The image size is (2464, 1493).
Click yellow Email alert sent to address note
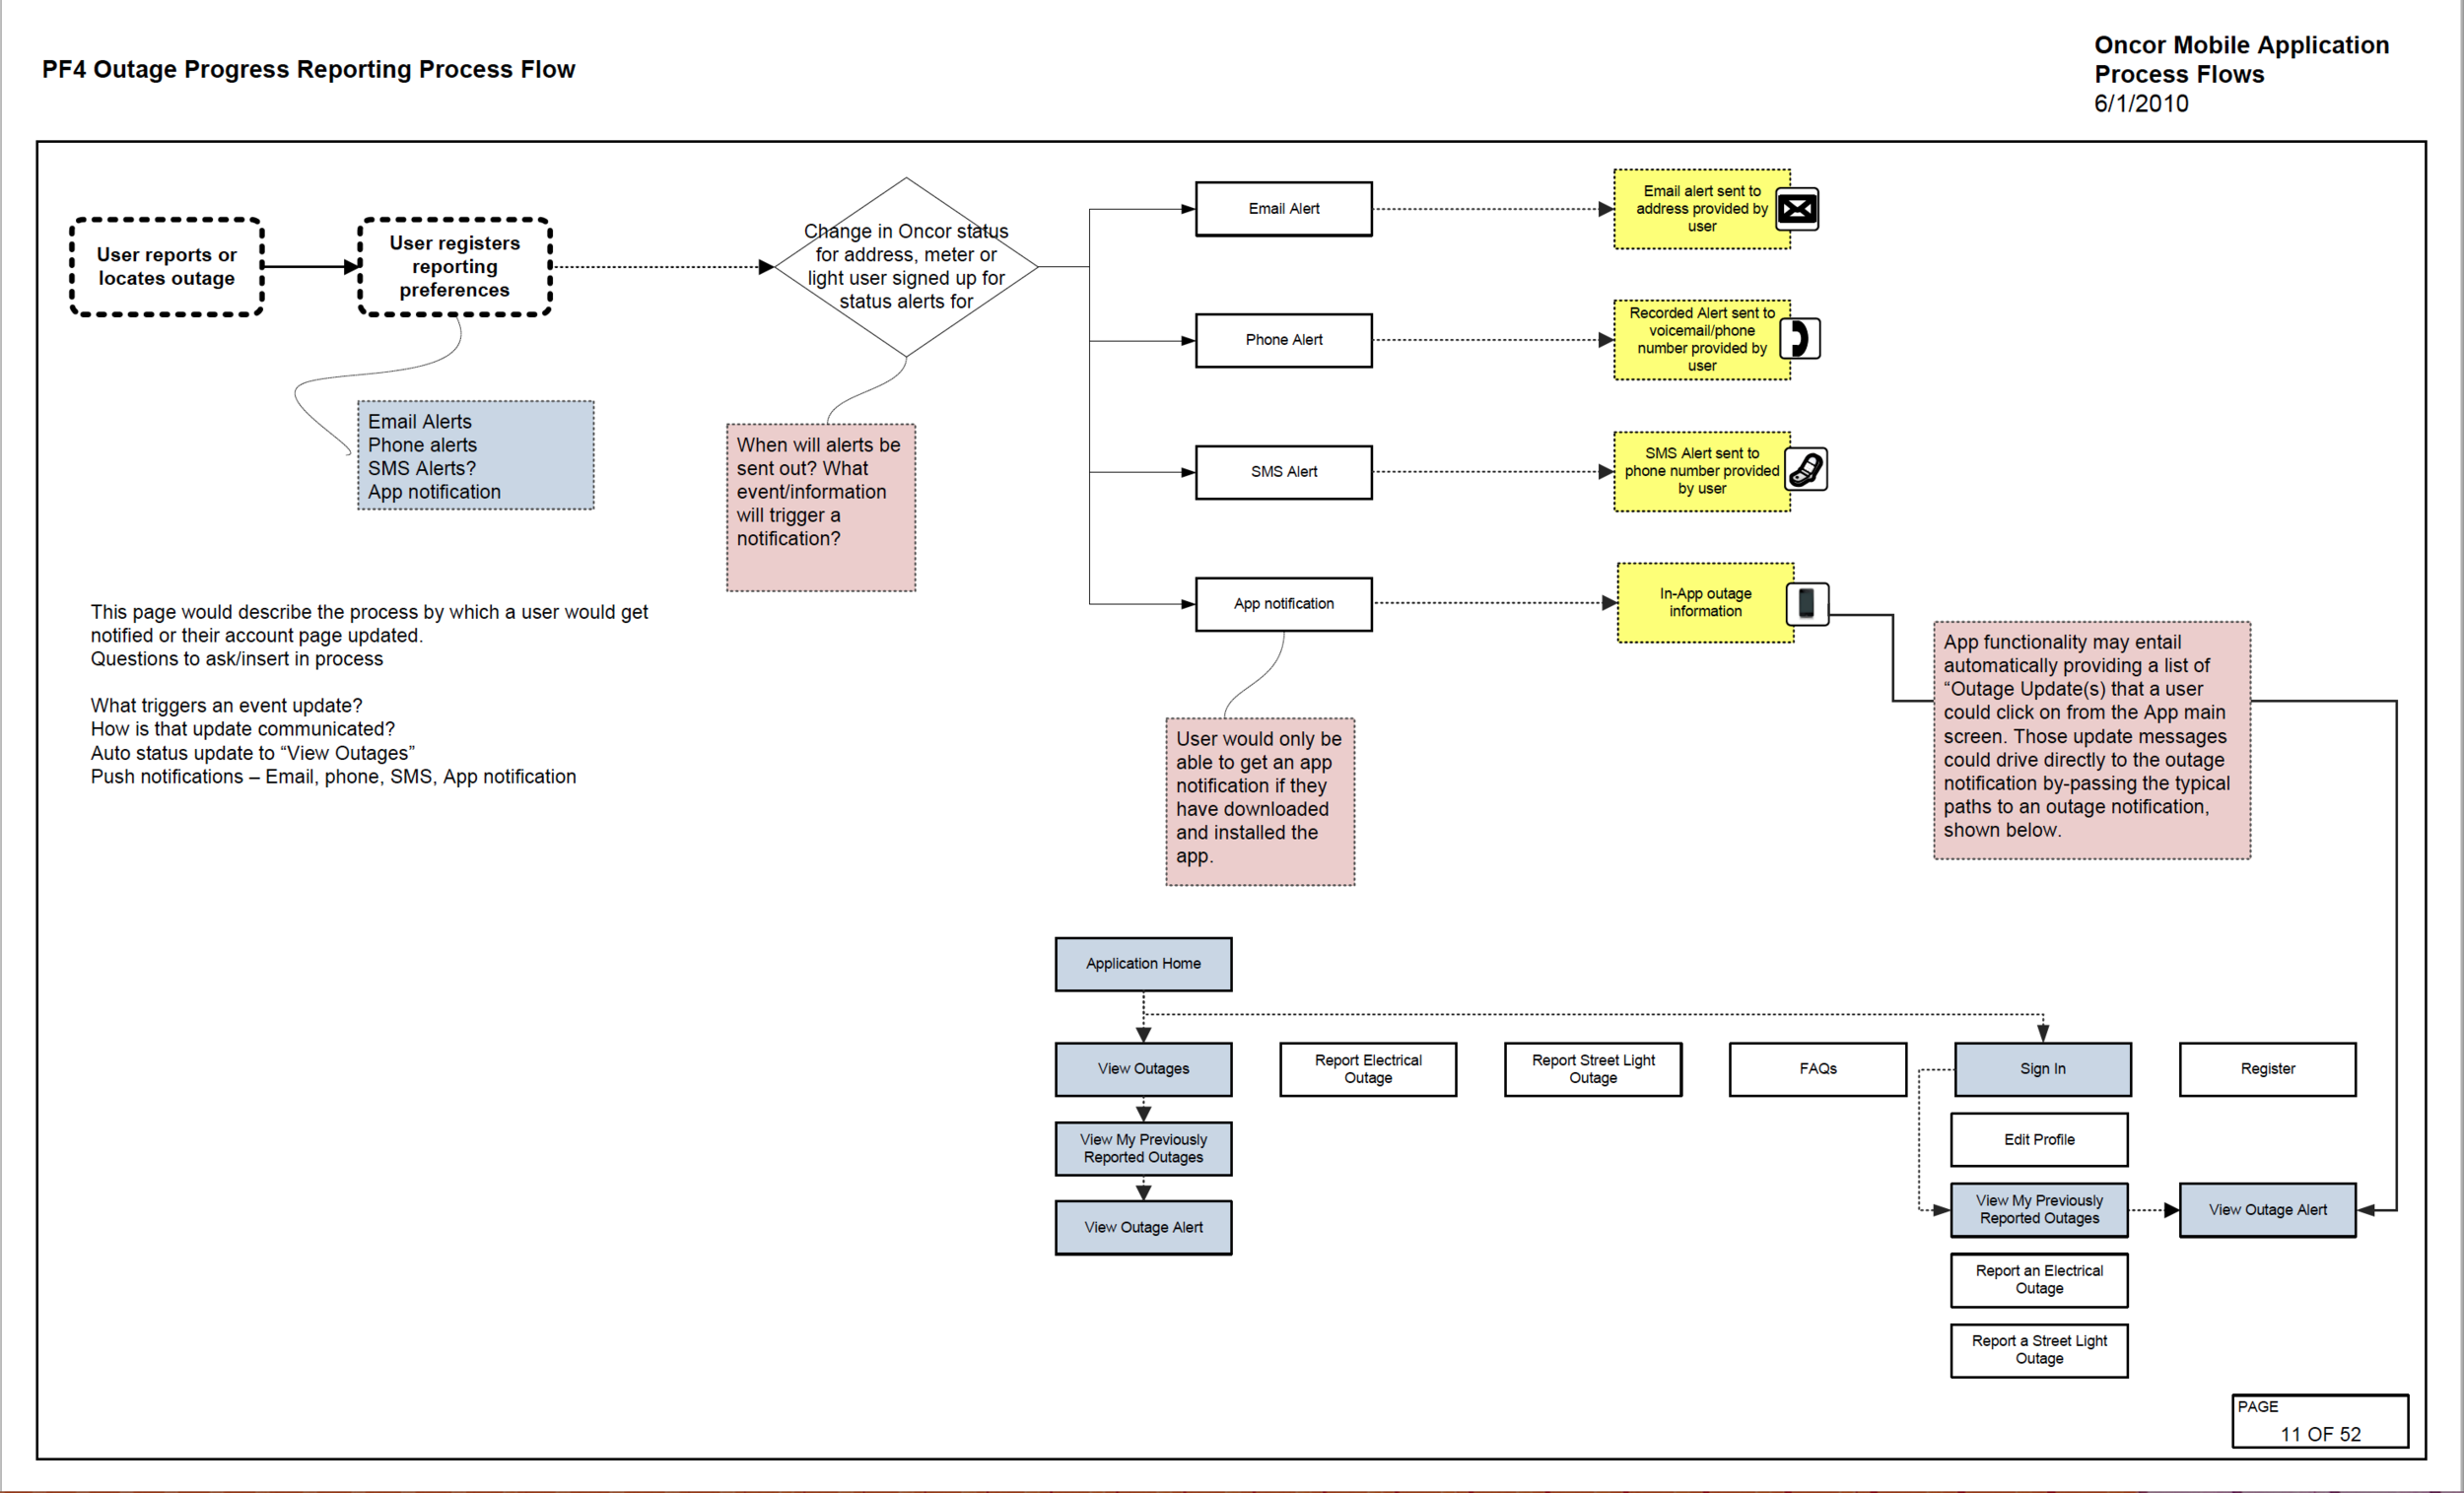tap(1702, 209)
